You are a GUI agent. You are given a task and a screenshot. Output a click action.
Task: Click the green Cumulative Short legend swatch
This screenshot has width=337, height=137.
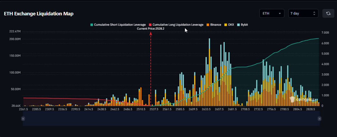pyautogui.click(x=92, y=25)
